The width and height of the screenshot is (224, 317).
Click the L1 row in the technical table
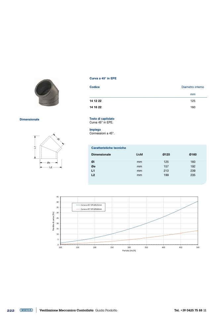(94, 171)
